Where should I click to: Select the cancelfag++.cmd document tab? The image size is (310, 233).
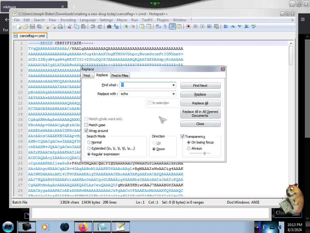point(30,36)
